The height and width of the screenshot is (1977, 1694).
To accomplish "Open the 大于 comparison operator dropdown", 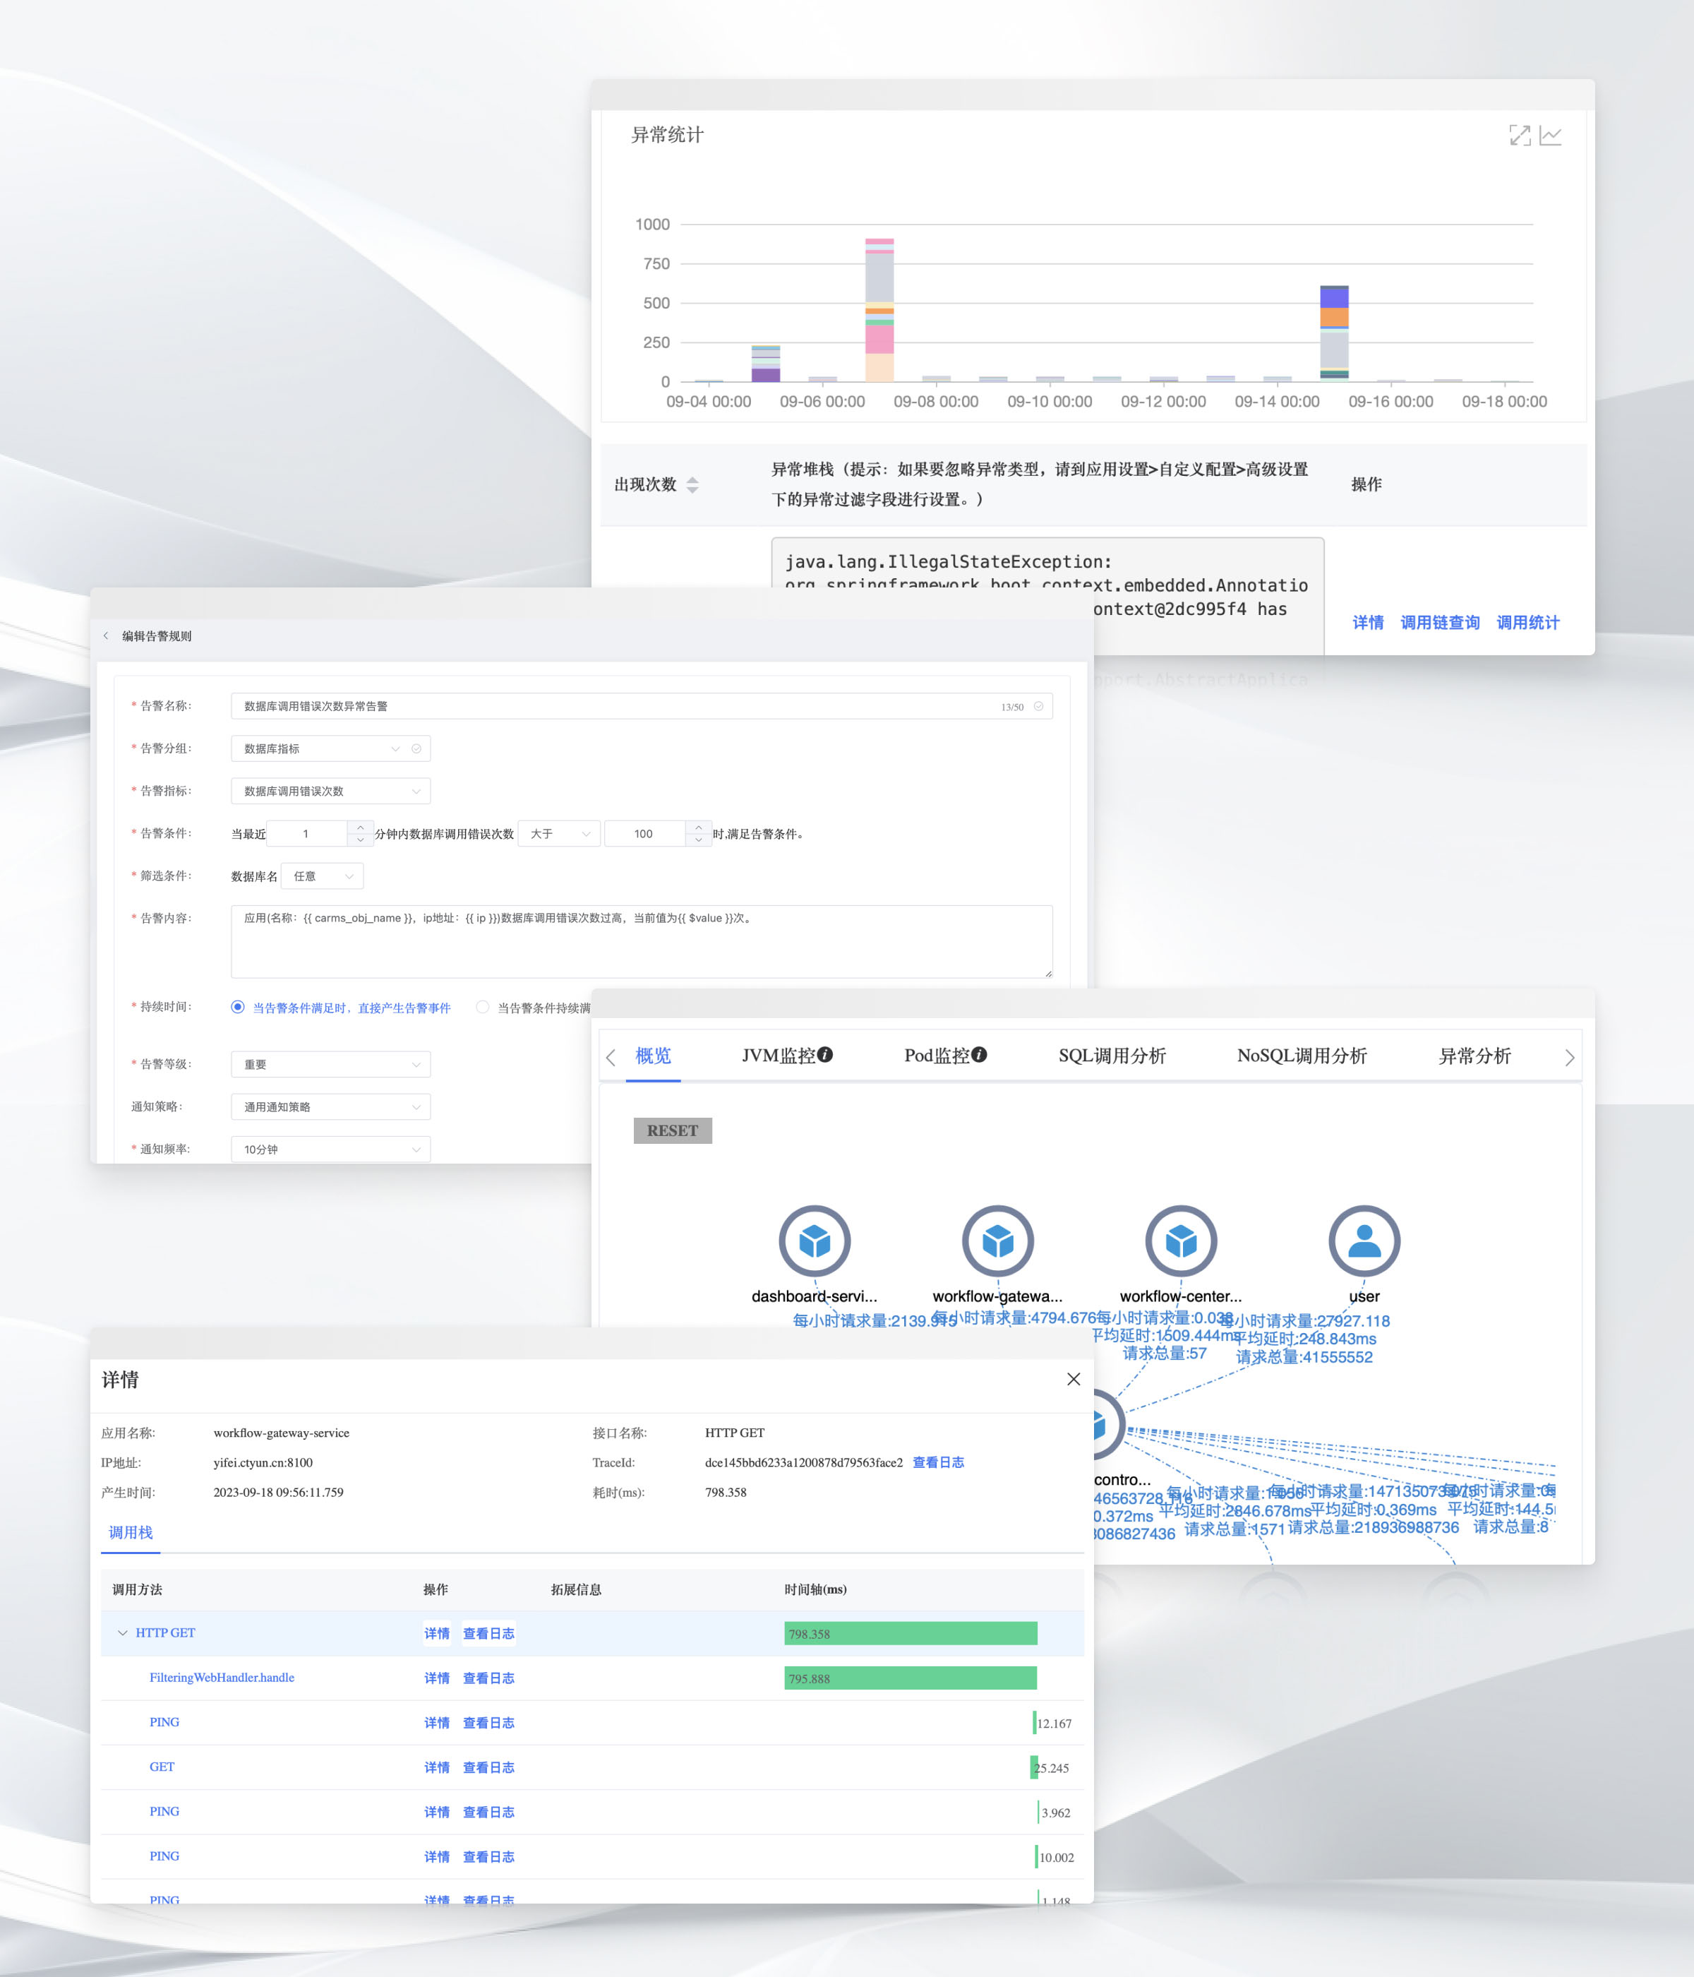I will pyautogui.click(x=559, y=833).
